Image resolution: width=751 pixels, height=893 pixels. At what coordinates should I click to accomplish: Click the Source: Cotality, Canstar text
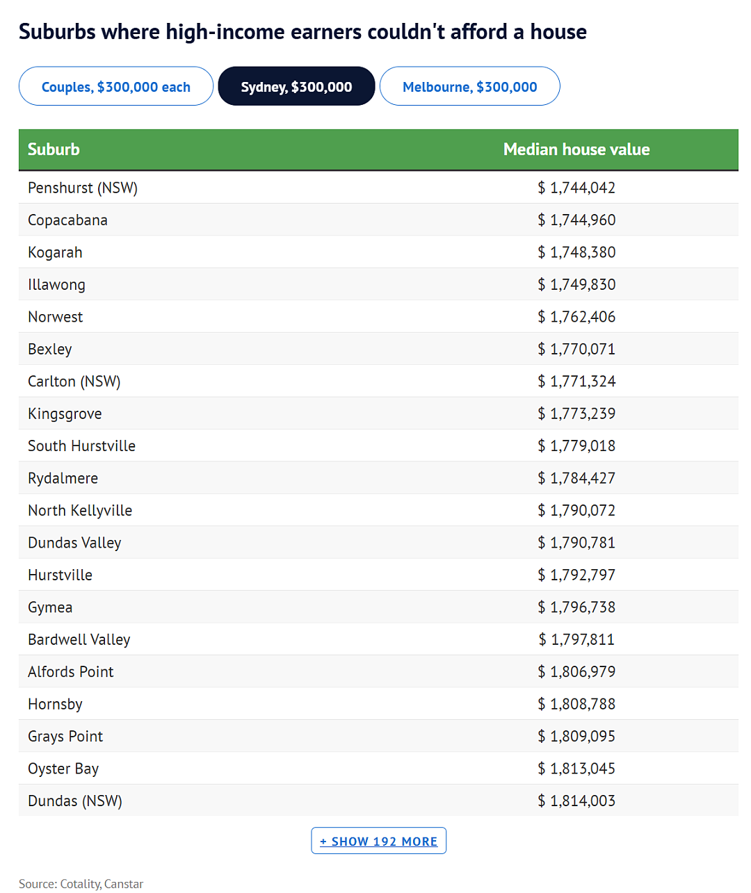[x=81, y=884]
